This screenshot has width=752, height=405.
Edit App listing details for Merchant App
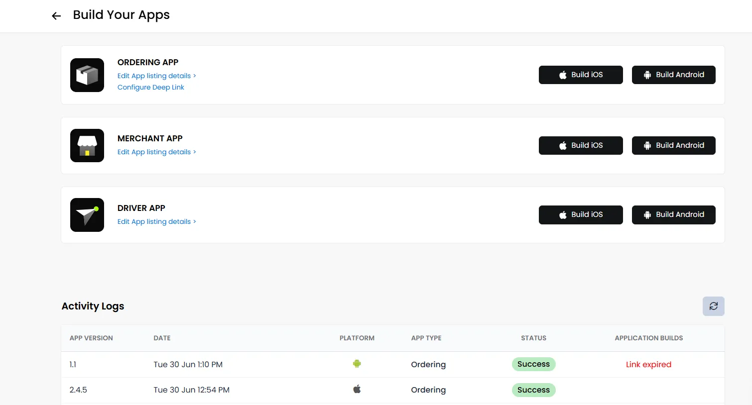pyautogui.click(x=157, y=152)
